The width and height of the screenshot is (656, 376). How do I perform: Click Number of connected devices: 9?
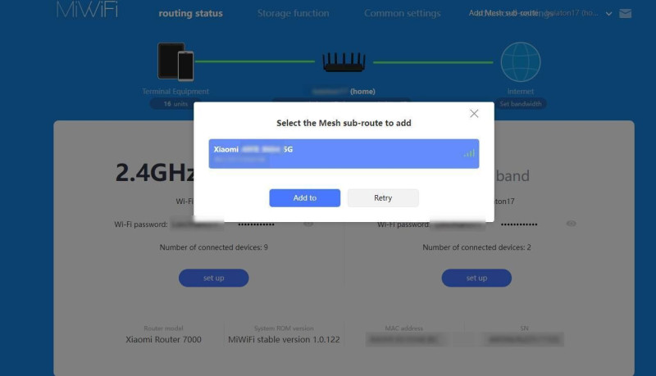[213, 247]
